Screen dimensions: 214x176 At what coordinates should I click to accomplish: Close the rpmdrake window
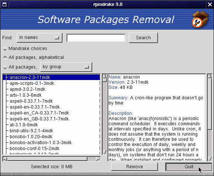210,4
